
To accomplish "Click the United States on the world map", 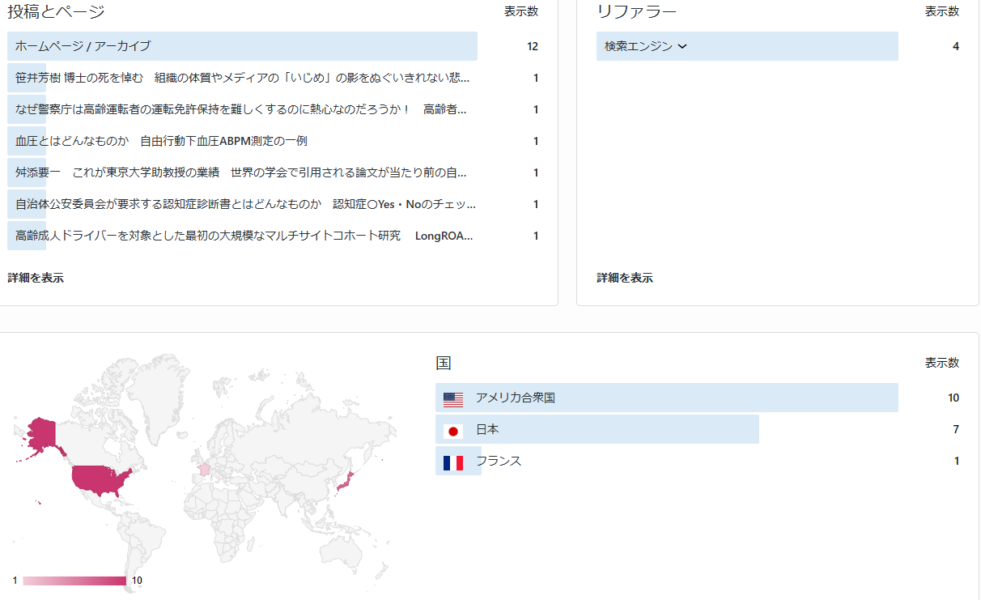I will click(99, 479).
